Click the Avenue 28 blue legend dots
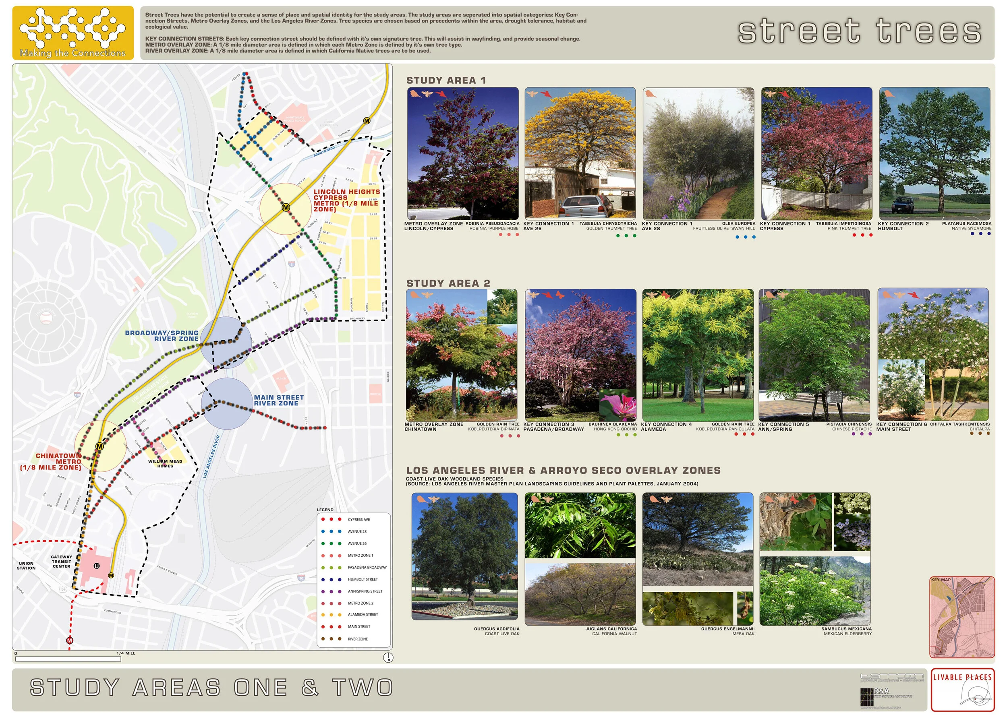Viewport: 1007px width, 719px height. [x=331, y=531]
